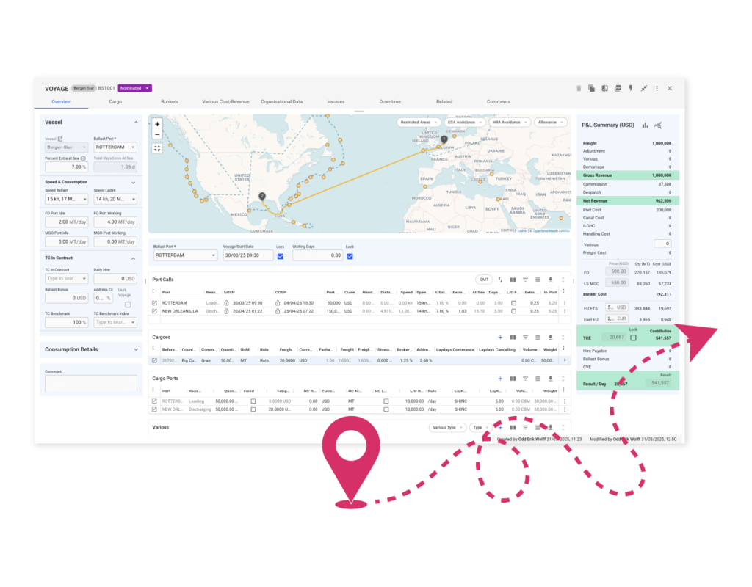Expand the Consumption Details section
Screen dimensions: 752x587
[136, 350]
